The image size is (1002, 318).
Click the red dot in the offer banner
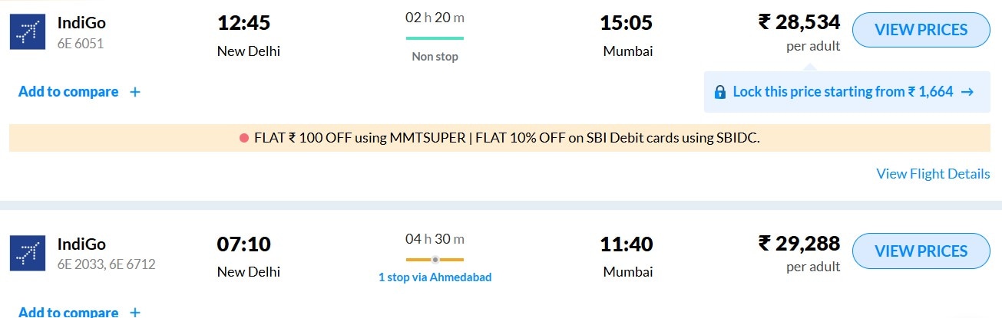(x=244, y=138)
